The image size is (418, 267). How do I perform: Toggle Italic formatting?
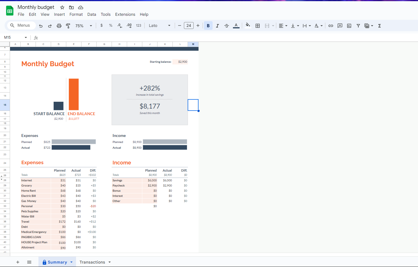point(217,26)
